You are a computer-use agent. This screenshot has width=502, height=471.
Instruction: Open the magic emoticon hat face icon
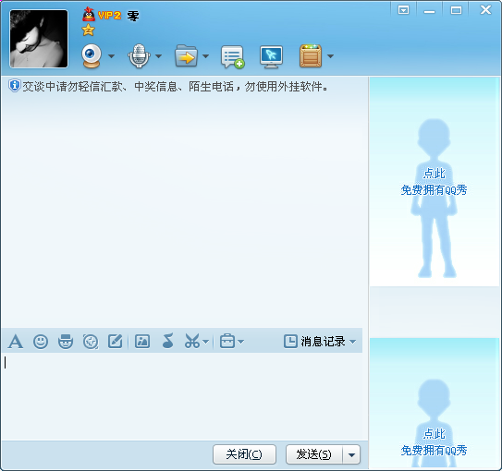(x=66, y=342)
